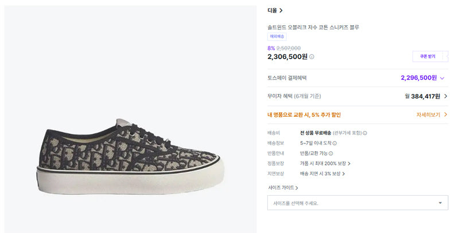
Task: Open brand page via chevron next to 디올
Action: point(281,10)
